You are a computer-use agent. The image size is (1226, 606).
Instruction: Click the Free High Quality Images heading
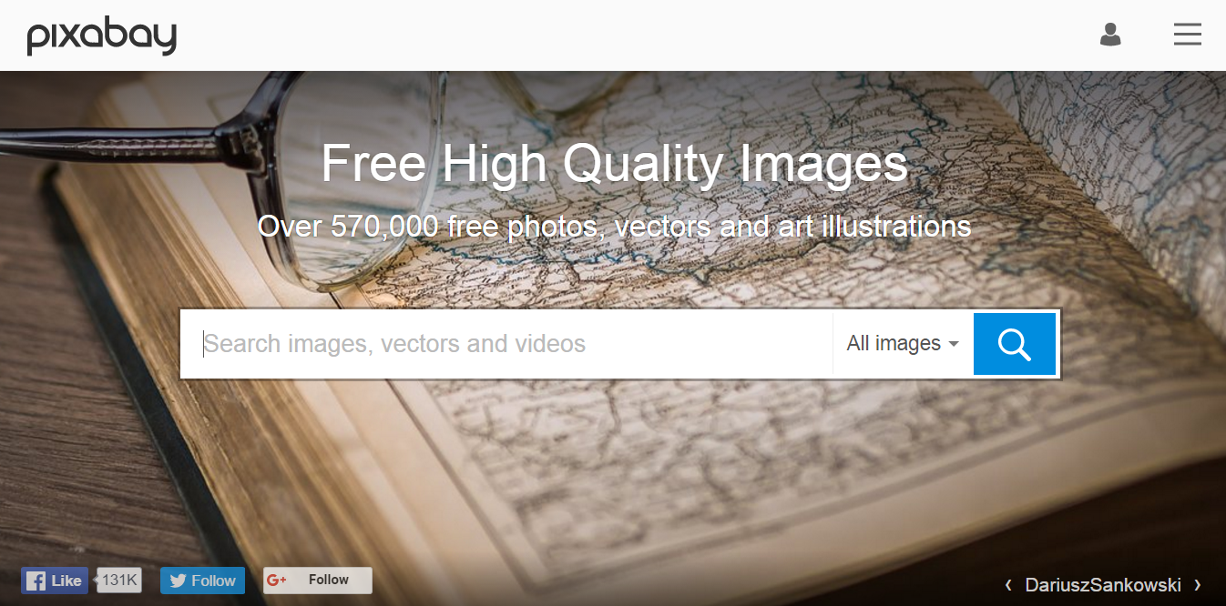tap(615, 165)
